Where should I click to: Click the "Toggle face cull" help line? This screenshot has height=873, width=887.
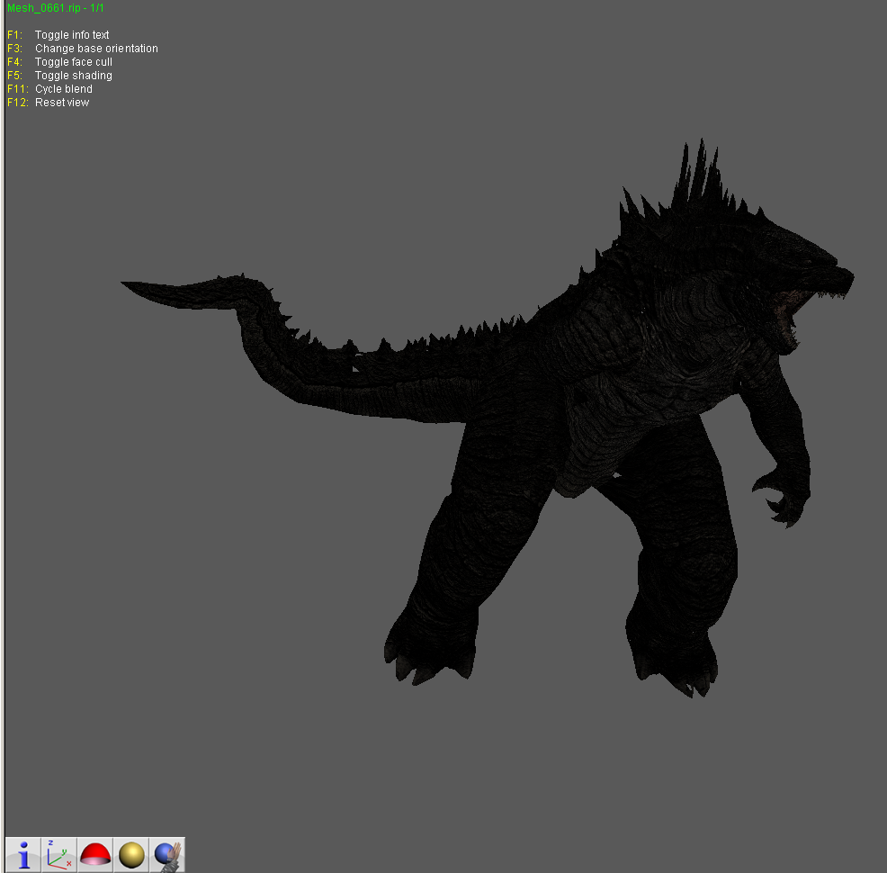point(74,62)
